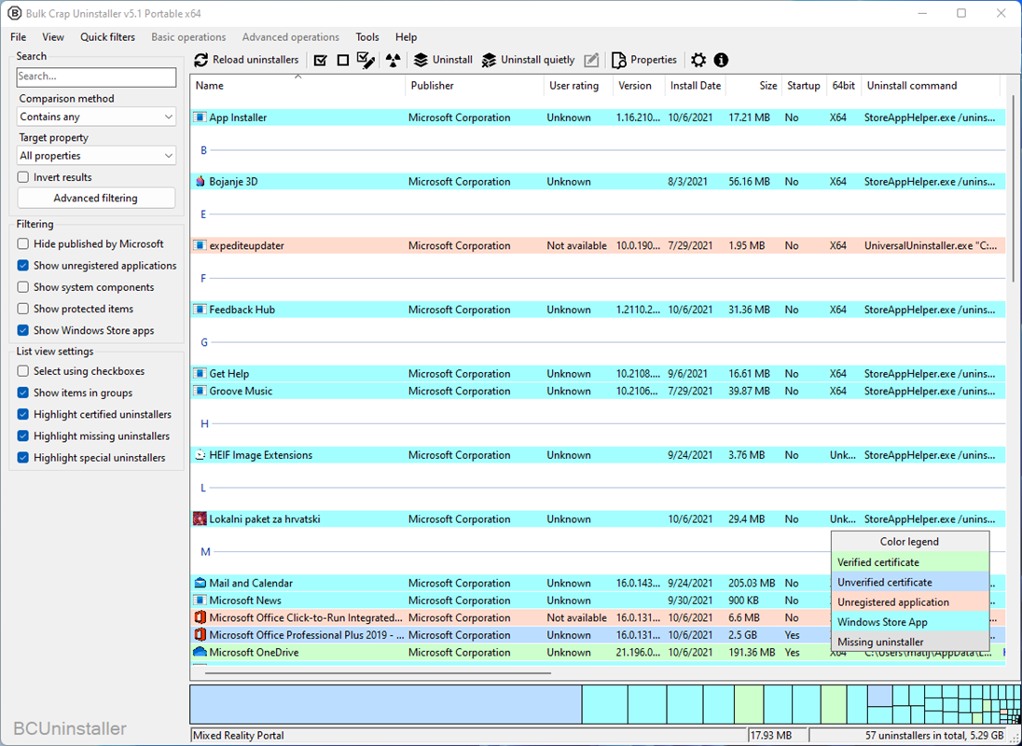Uncheck Show unregistered applications
Screen dimensions: 1022x746
22,266
